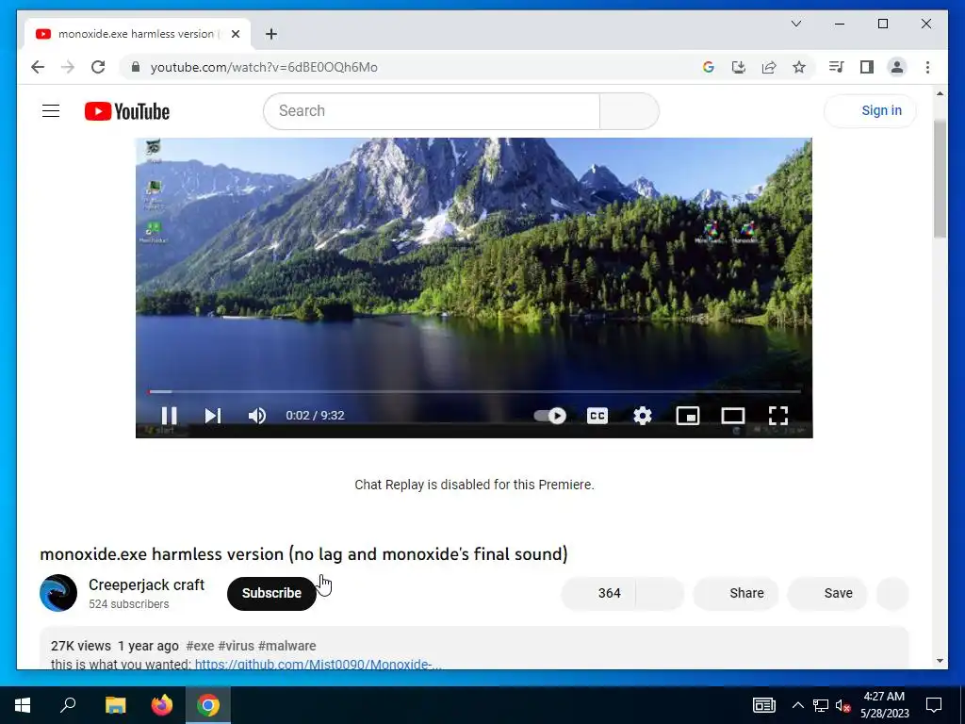The width and height of the screenshot is (965, 724).
Task: Open the GitHub Monoxide link in description
Action: [318, 665]
